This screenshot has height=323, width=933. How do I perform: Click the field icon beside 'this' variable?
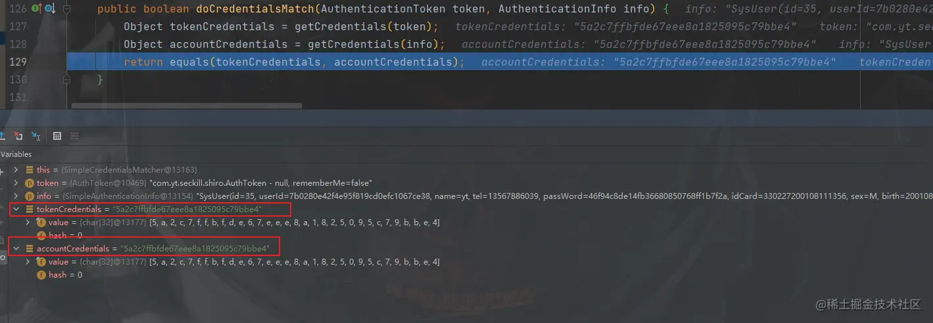point(29,170)
